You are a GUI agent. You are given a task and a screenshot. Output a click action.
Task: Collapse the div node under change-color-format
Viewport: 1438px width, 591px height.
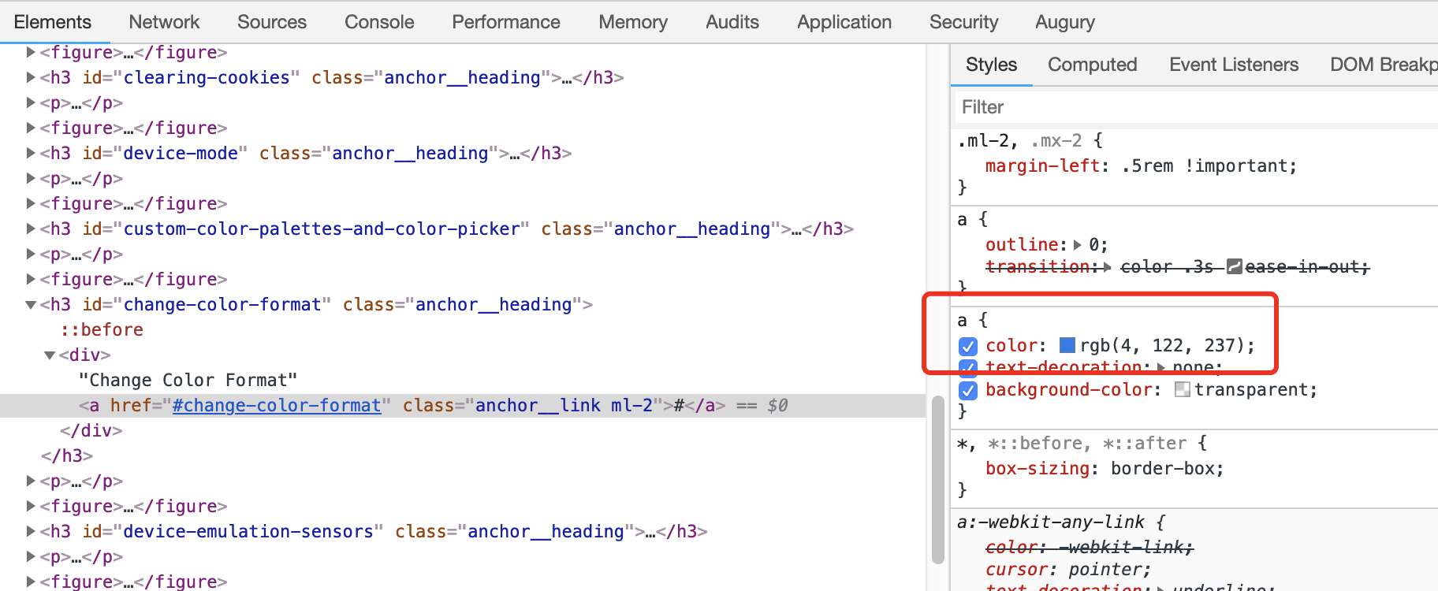(50, 355)
